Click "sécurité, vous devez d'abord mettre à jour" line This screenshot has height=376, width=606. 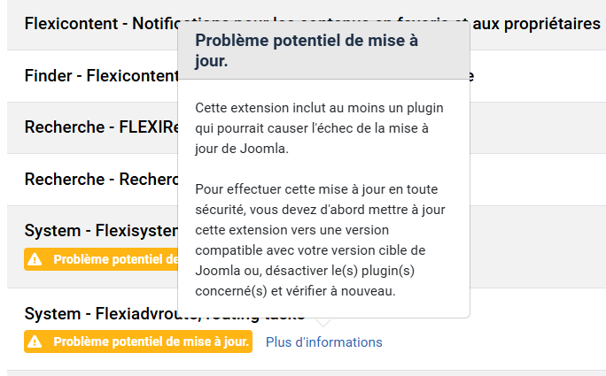(320, 210)
